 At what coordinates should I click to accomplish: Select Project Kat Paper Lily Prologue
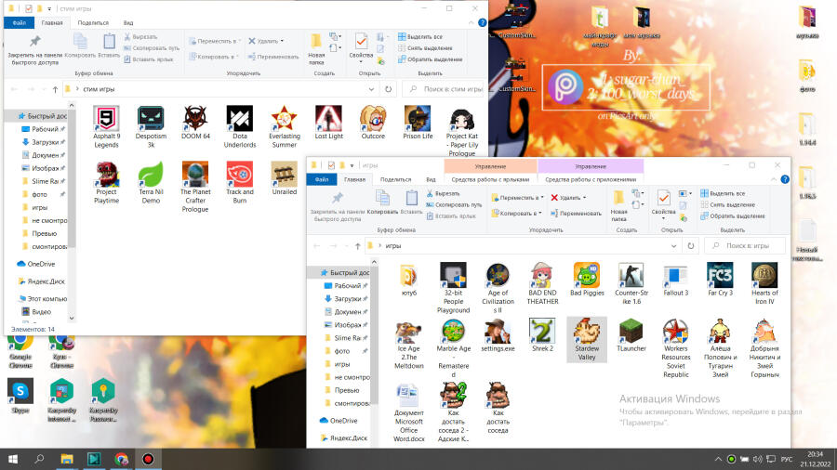[461, 132]
